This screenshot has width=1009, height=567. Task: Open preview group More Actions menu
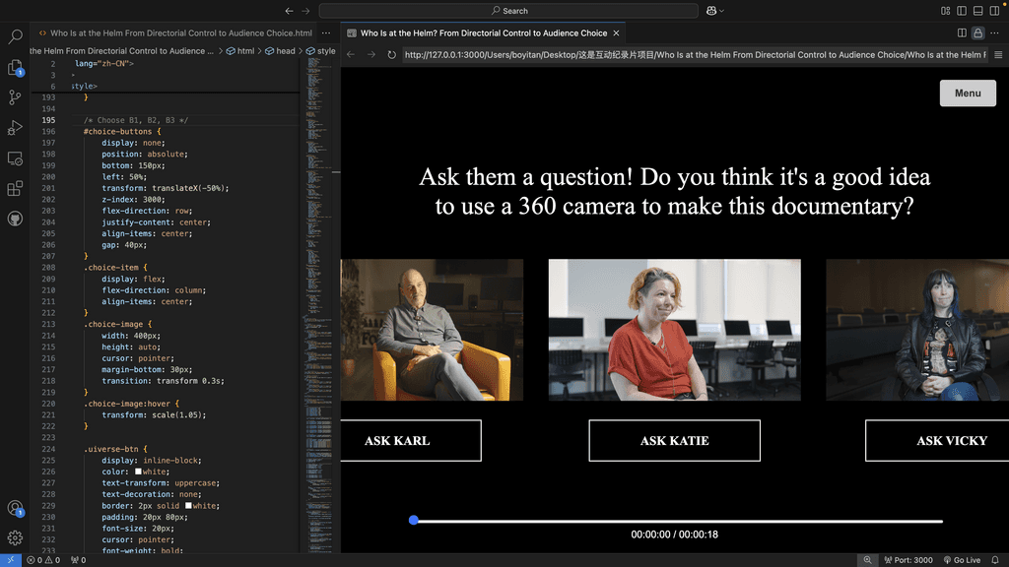pyautogui.click(x=995, y=32)
